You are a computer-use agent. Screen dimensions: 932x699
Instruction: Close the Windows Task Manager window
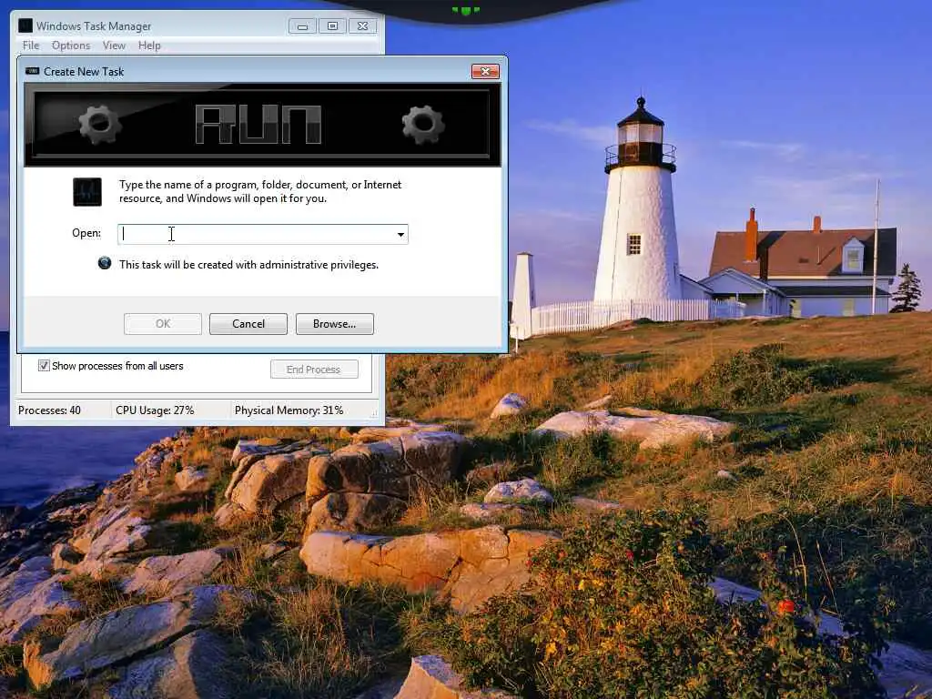[362, 26]
